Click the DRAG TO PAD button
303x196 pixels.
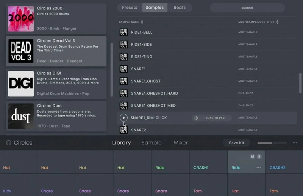[x=212, y=118]
